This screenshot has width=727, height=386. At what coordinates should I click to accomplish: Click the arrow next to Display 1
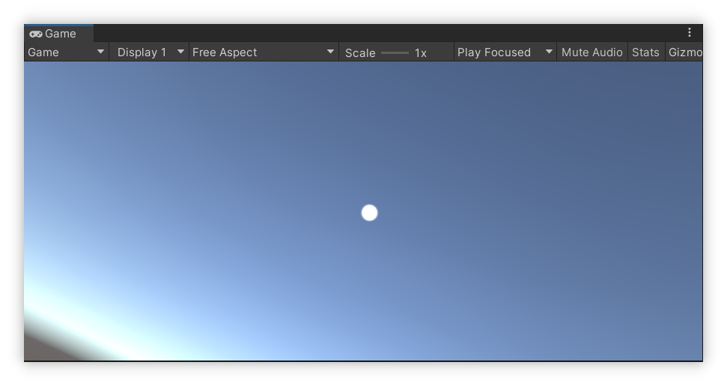pyautogui.click(x=180, y=52)
